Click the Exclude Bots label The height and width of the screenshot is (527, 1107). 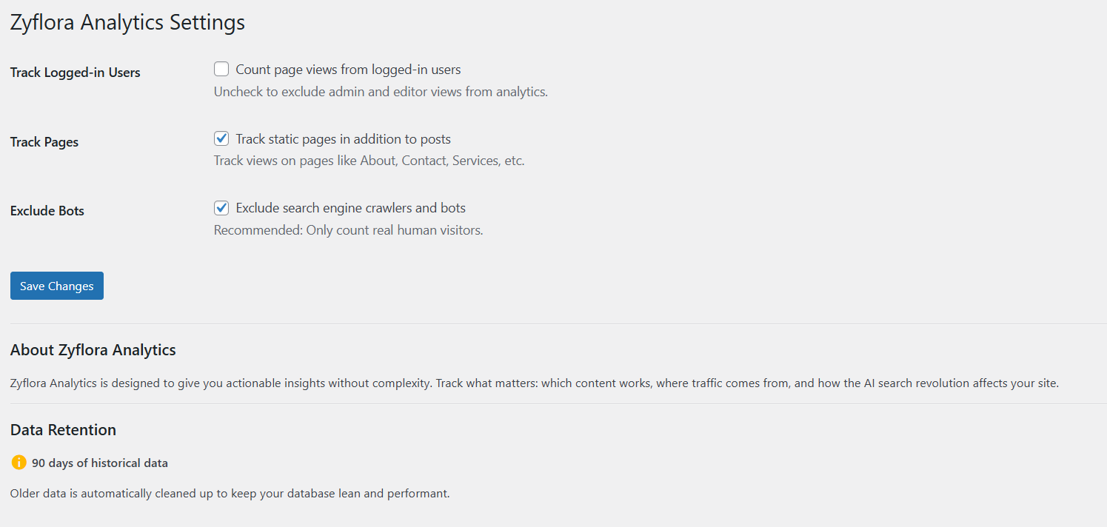[x=47, y=210]
